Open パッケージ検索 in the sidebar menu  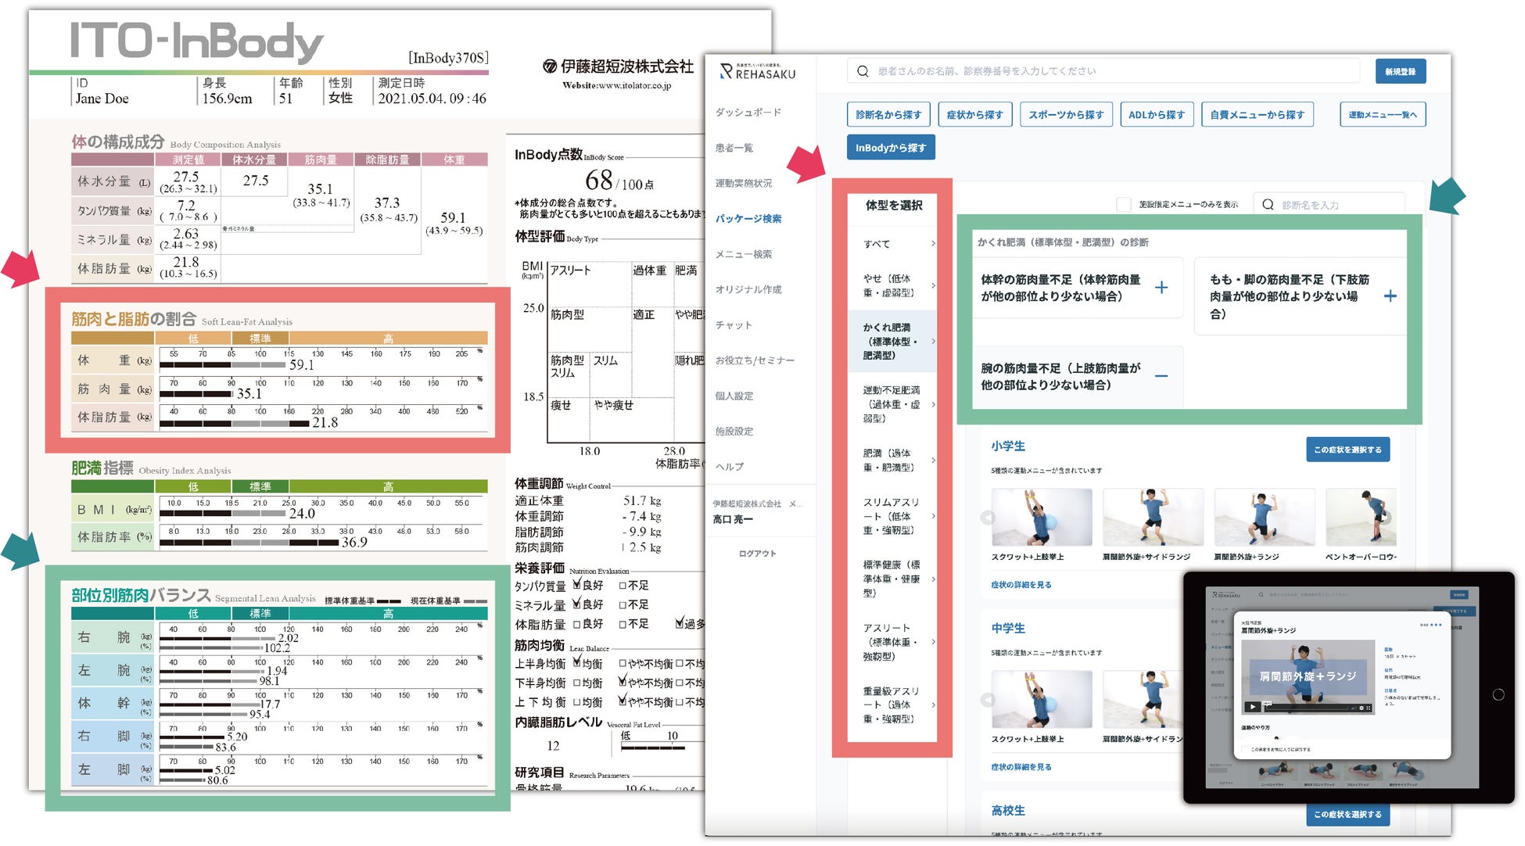tap(748, 218)
